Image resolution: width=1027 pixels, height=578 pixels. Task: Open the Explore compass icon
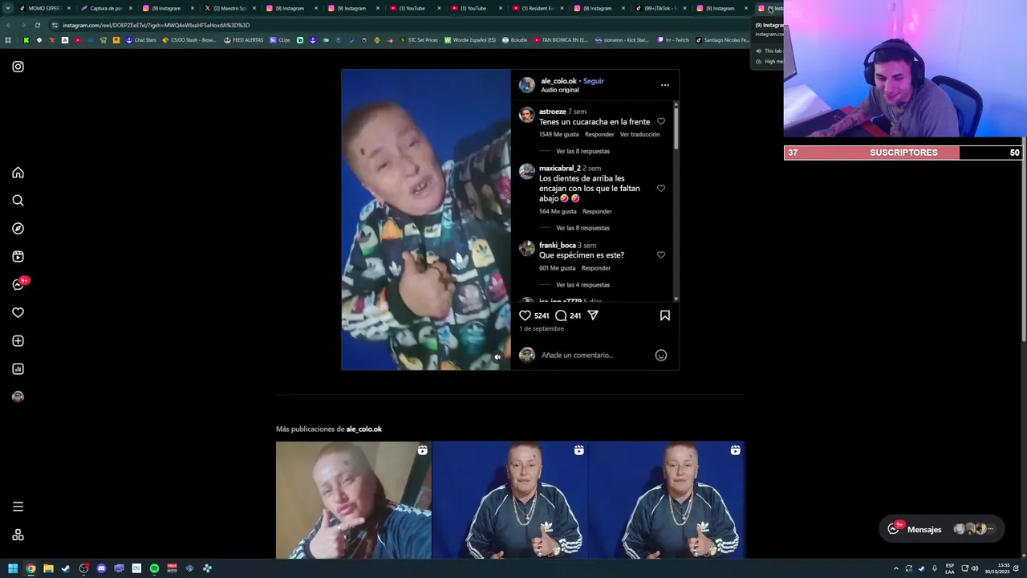click(18, 229)
